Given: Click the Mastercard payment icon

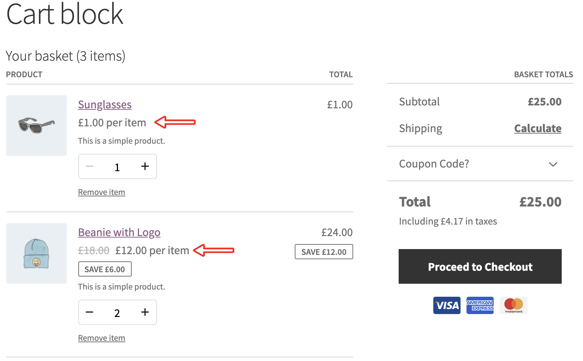Looking at the screenshot, I should (x=513, y=305).
